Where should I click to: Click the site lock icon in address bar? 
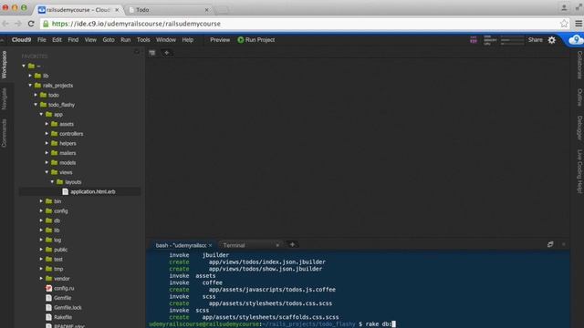[46, 24]
